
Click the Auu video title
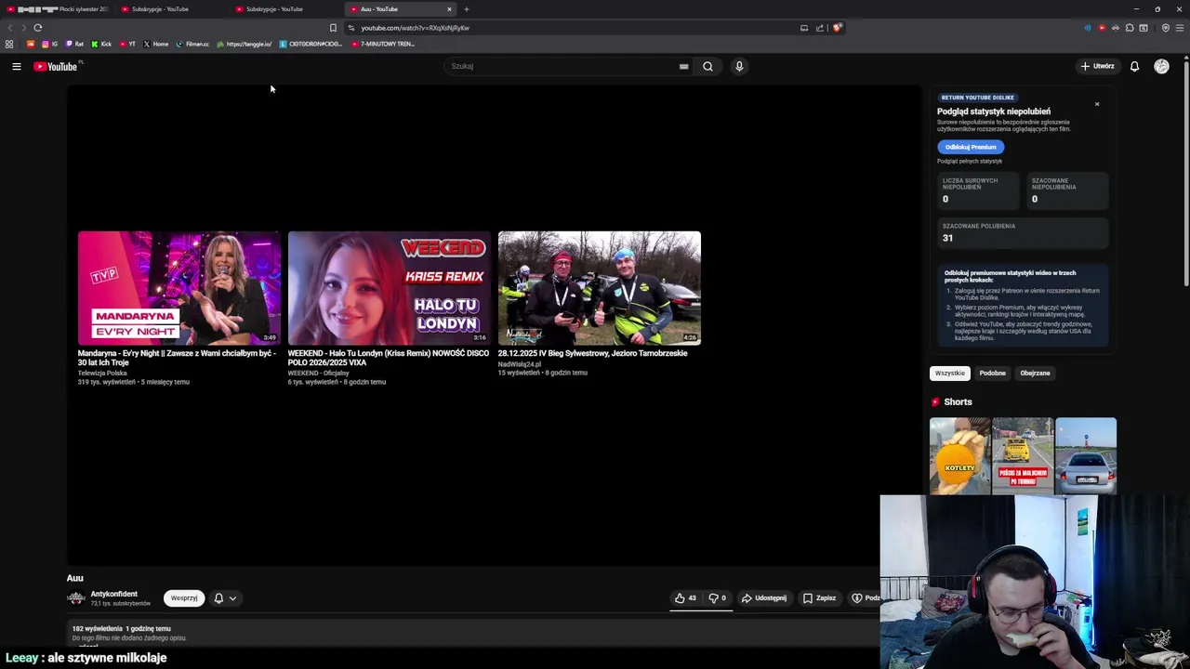75,578
